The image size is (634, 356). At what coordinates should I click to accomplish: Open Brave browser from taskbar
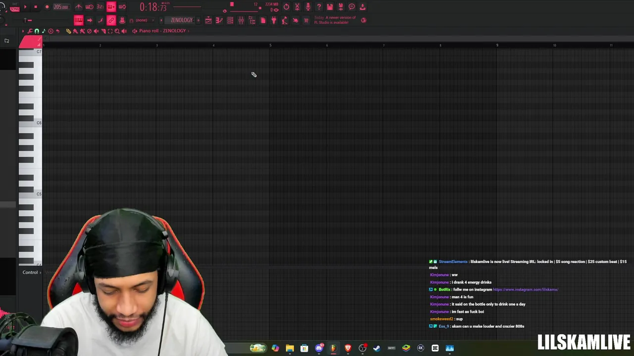coord(348,348)
